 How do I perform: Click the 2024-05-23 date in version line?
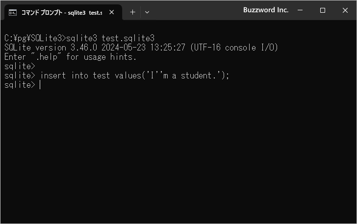[x=124, y=48]
